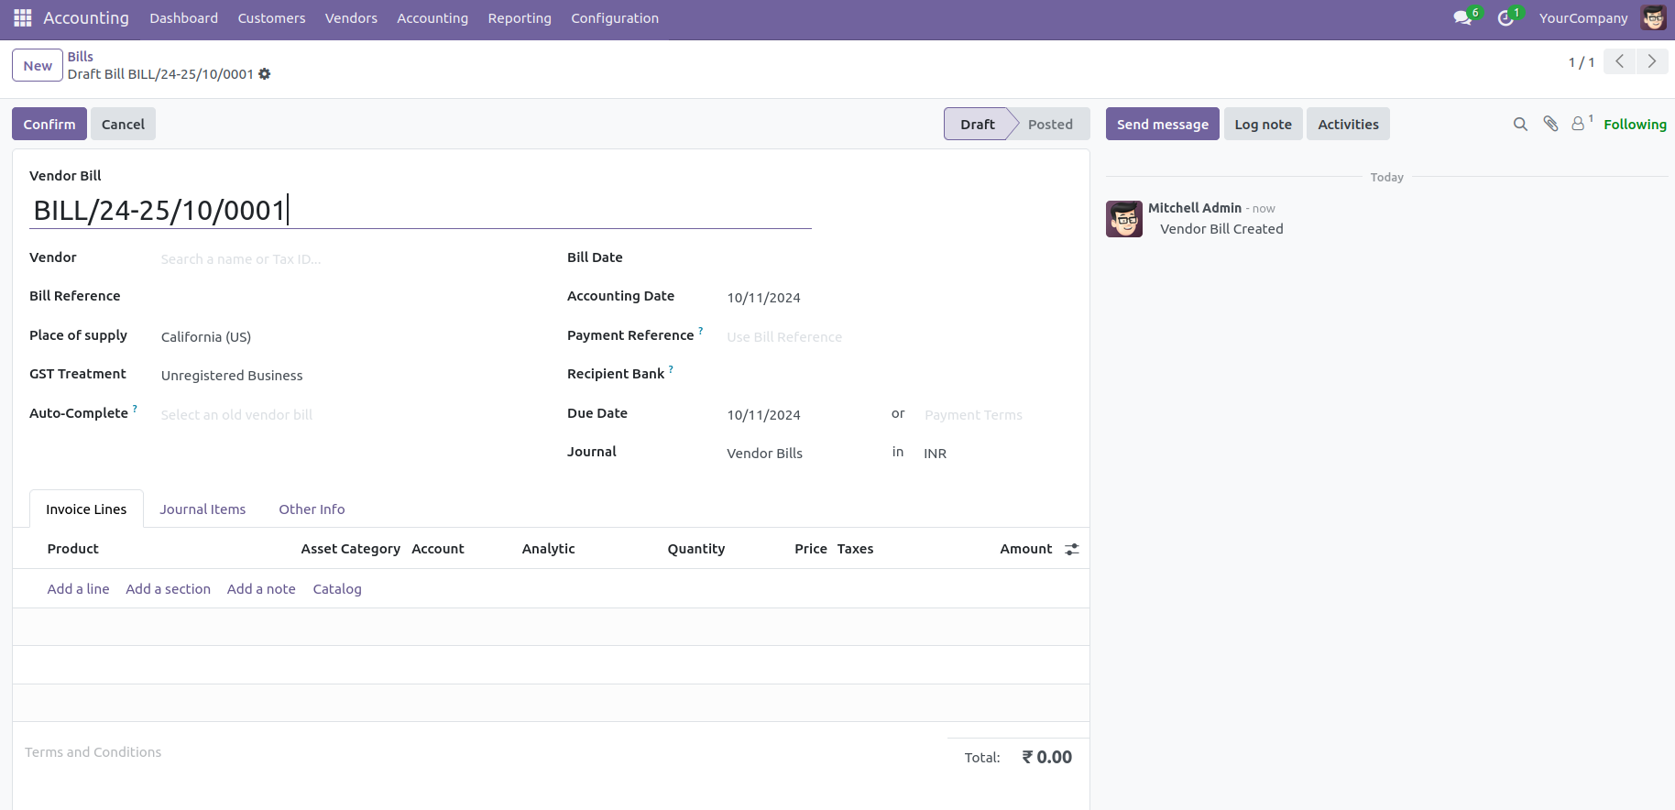Open the Reporting menu
The height and width of the screenshot is (810, 1675).
(x=520, y=18)
